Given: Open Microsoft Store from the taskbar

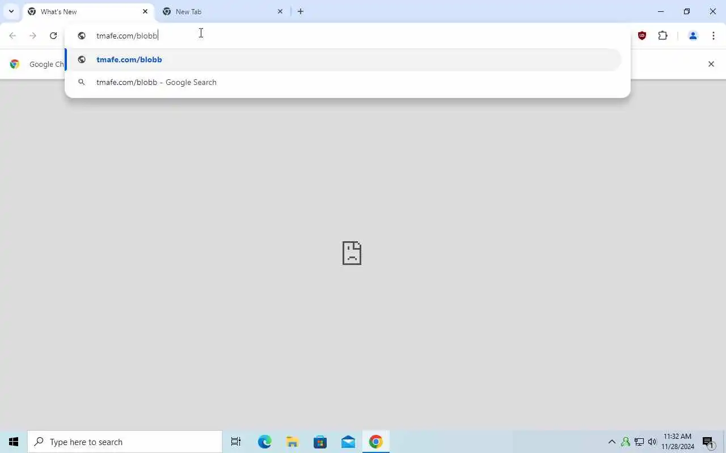Looking at the screenshot, I should click(320, 442).
